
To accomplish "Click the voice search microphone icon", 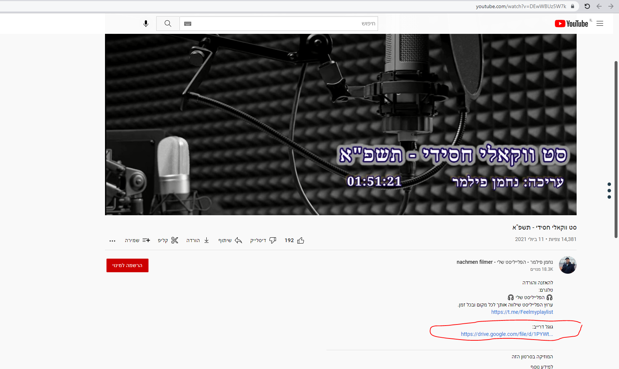I will (146, 24).
